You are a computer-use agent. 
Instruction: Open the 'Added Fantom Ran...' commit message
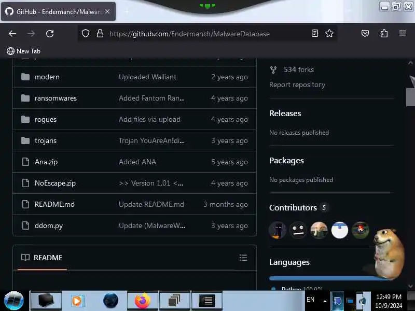[x=151, y=98]
